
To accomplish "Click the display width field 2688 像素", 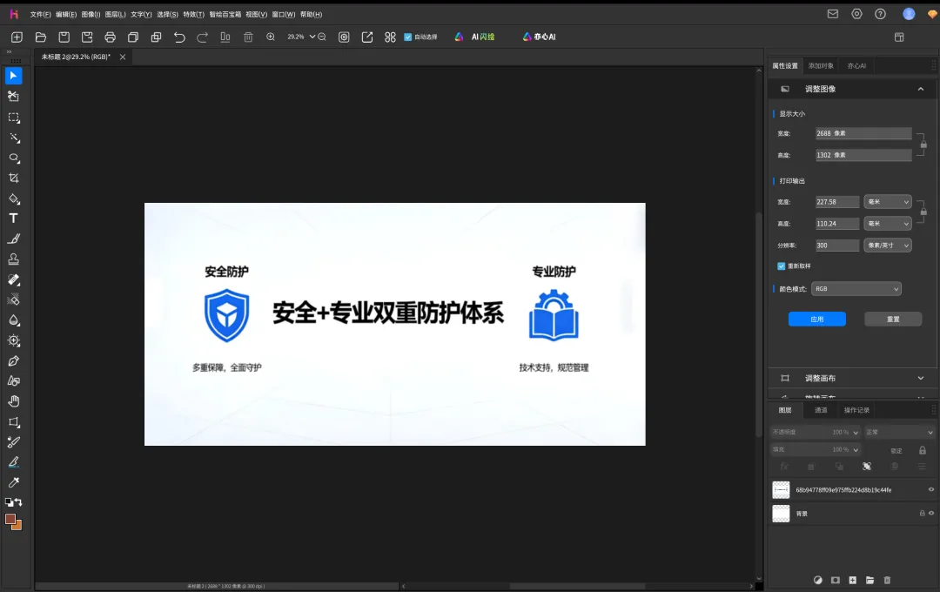I will [863, 134].
